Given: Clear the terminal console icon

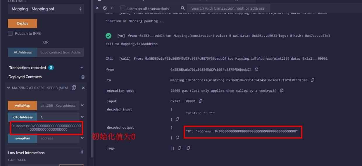Looking at the screenshot, I should coord(105,8).
